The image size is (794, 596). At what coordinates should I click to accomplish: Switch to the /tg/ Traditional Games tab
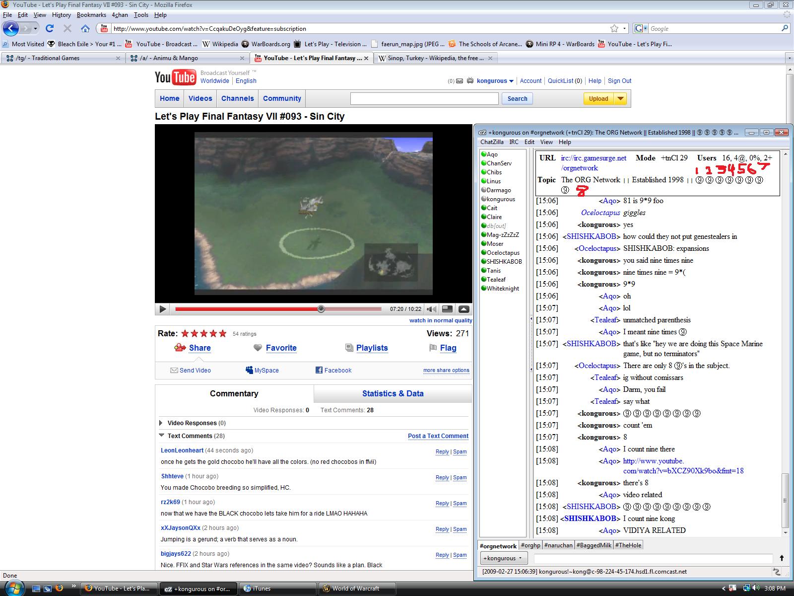pos(63,58)
